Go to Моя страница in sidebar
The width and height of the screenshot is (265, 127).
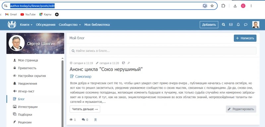(28, 61)
